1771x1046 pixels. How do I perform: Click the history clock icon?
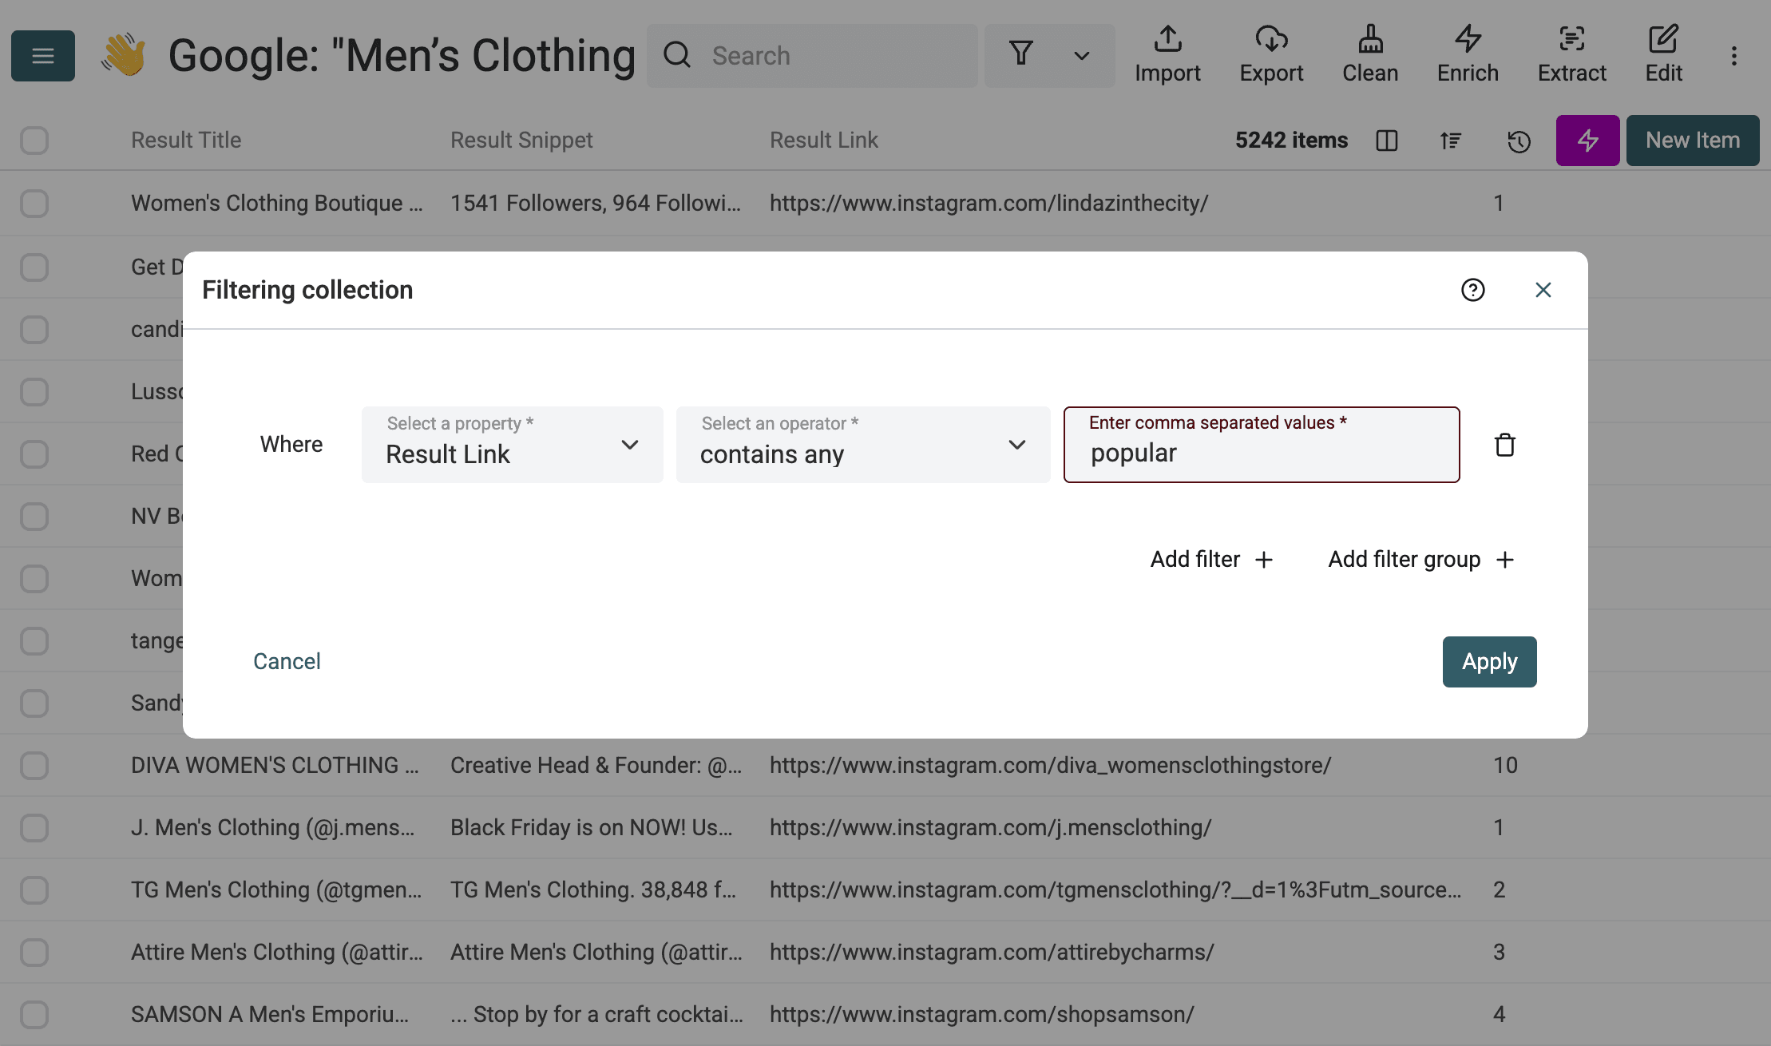1519,141
